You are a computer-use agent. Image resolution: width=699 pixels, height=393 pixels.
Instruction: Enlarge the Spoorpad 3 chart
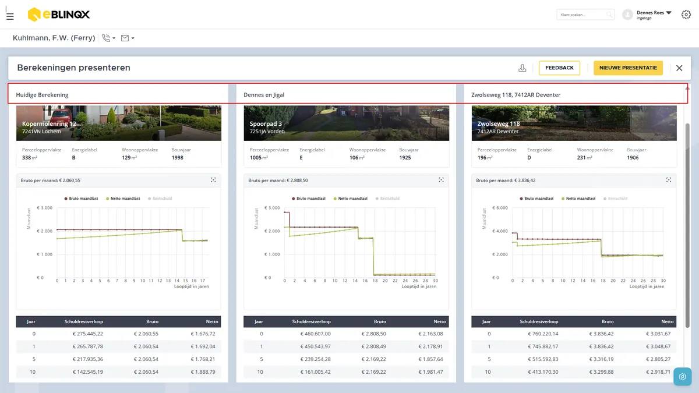pyautogui.click(x=442, y=180)
